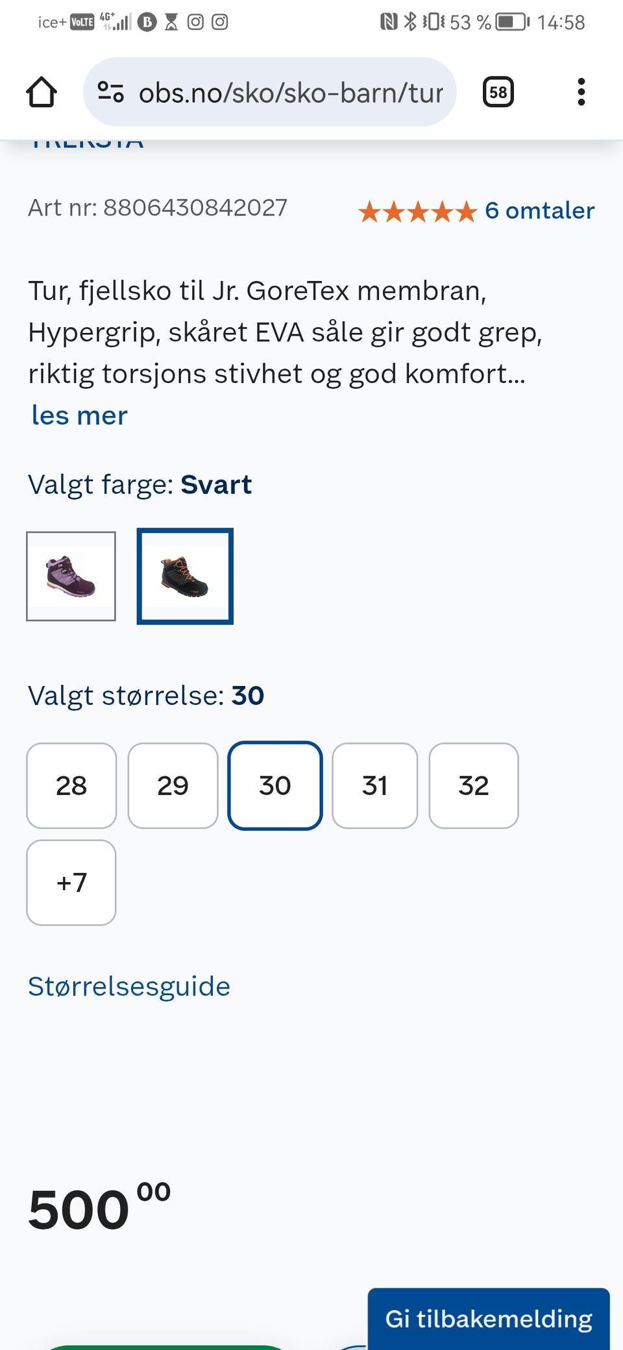Open the three-dot browser menu
Image resolution: width=623 pixels, height=1350 pixels.
[x=581, y=92]
